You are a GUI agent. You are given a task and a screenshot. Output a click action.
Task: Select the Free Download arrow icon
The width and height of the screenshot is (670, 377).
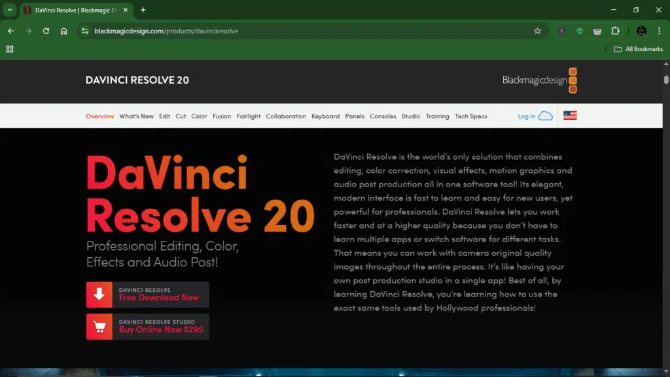pos(99,295)
